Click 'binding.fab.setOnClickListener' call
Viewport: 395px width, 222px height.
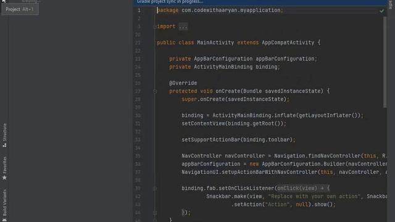tap(228, 188)
